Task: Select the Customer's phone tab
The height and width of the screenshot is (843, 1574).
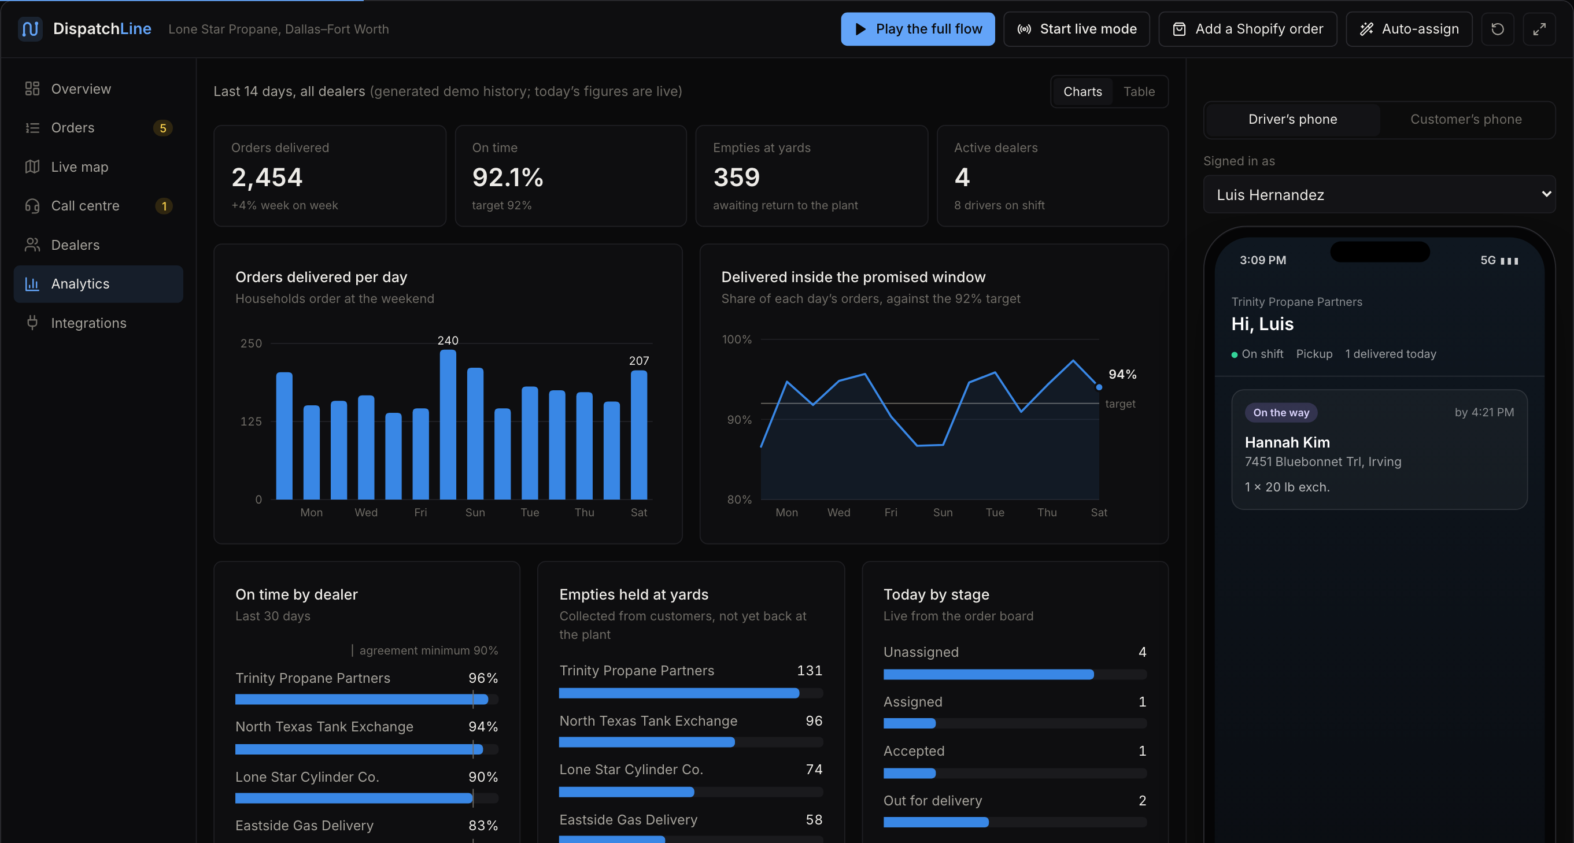Action: tap(1465, 120)
